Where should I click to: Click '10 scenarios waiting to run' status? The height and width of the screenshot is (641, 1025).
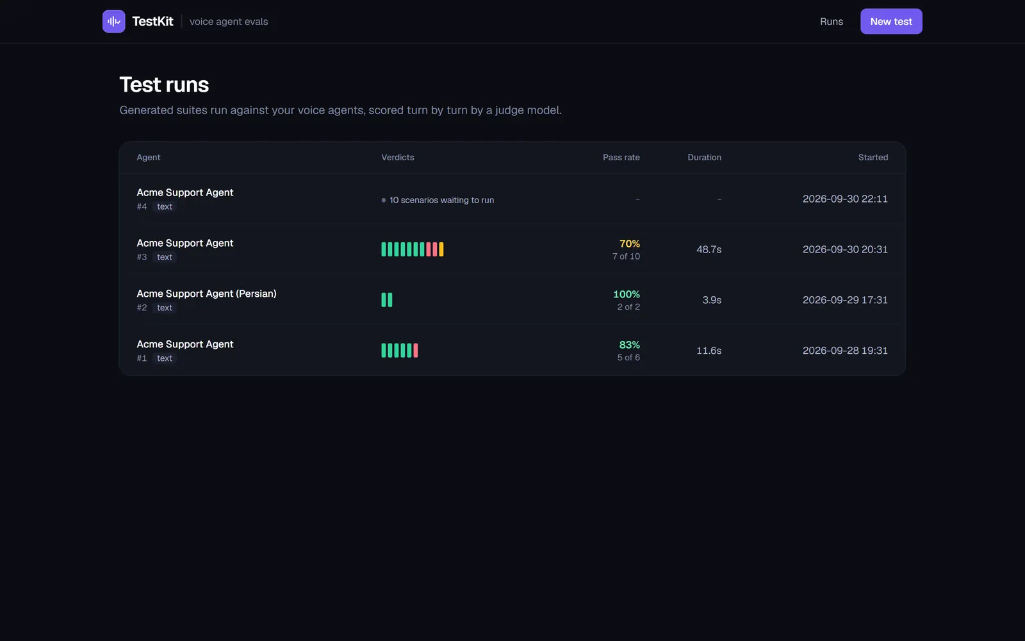tap(438, 200)
